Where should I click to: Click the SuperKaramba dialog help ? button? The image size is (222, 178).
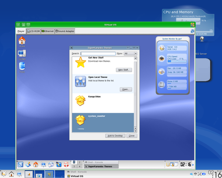pos(128,48)
